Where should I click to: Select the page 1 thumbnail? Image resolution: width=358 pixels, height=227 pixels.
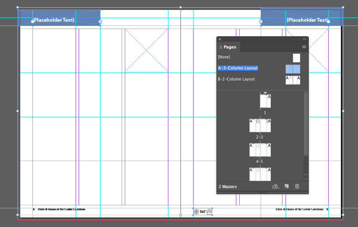265,101
